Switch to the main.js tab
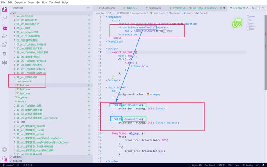267x167 pixels. pyautogui.click(x=131, y=8)
